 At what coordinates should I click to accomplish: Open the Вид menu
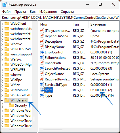(x=33, y=12)
